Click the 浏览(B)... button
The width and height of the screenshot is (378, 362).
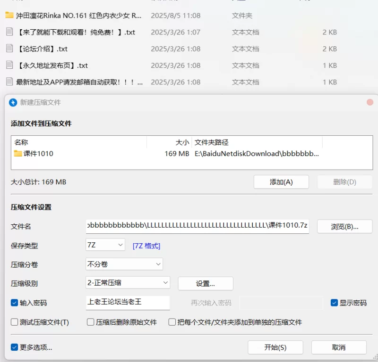pyautogui.click(x=345, y=227)
